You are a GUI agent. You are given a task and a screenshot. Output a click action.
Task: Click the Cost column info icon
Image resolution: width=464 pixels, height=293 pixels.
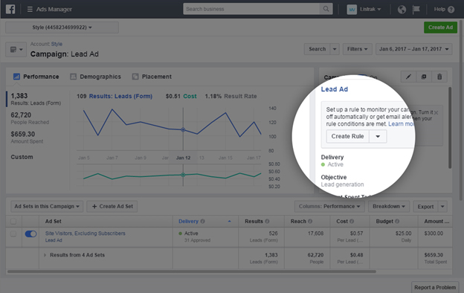(352, 221)
